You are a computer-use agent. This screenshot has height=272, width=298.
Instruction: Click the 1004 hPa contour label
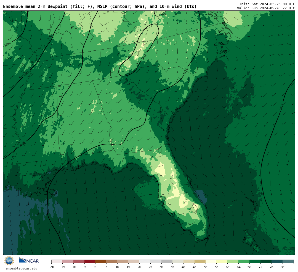(26, 74)
